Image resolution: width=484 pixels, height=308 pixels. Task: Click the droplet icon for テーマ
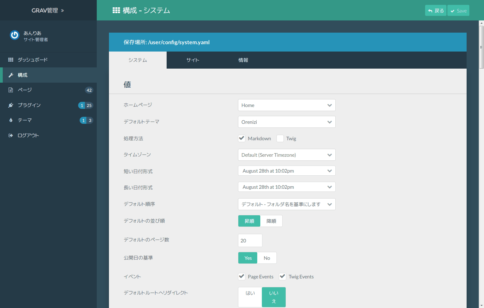click(x=11, y=120)
